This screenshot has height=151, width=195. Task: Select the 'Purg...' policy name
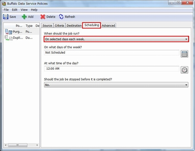pos(18,32)
